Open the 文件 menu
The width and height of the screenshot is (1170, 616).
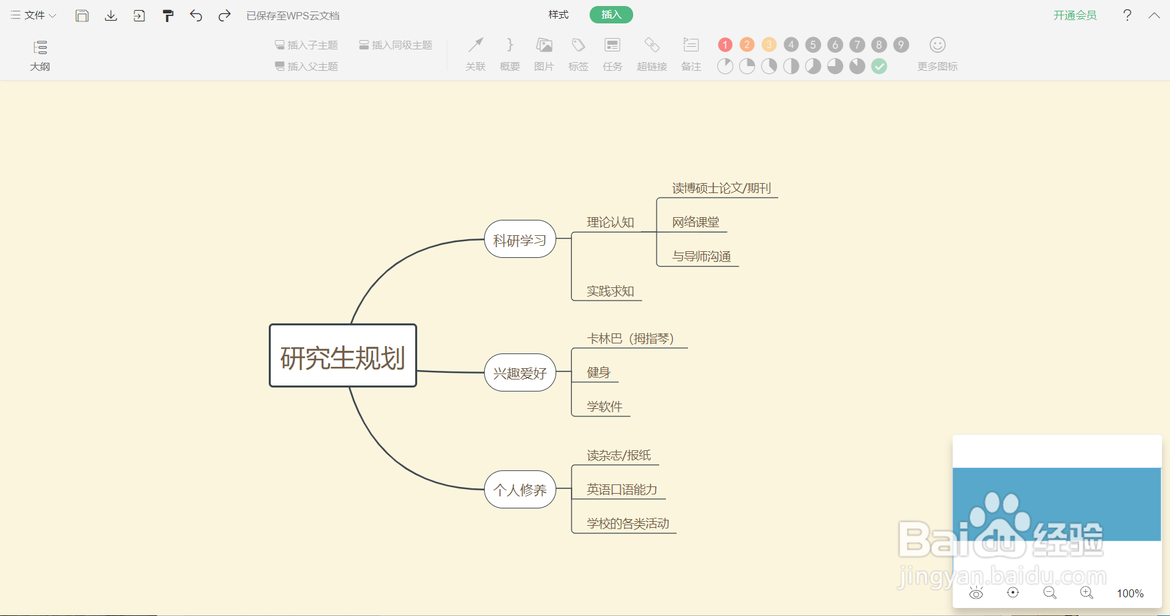click(33, 15)
